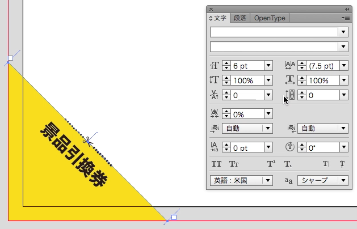Screen dimensions: 357x229
Task: Click the character rotation icon
Action: point(290,147)
